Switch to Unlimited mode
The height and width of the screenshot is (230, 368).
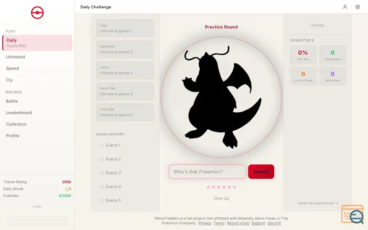click(16, 57)
